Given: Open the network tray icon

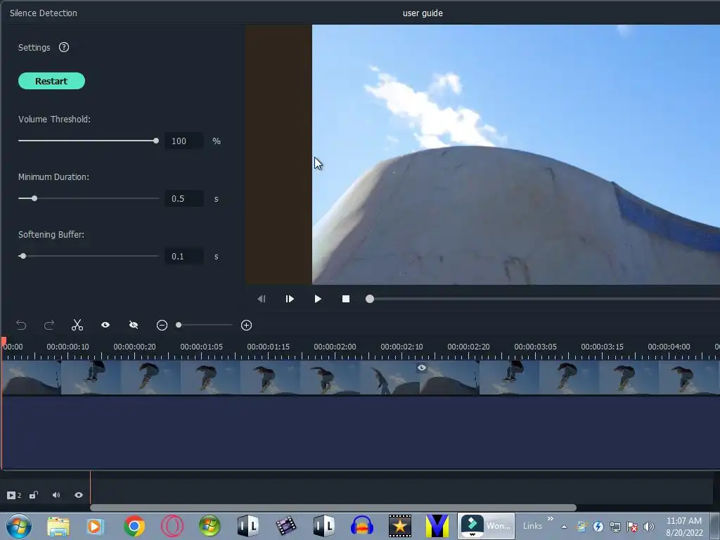Looking at the screenshot, I should 615,527.
